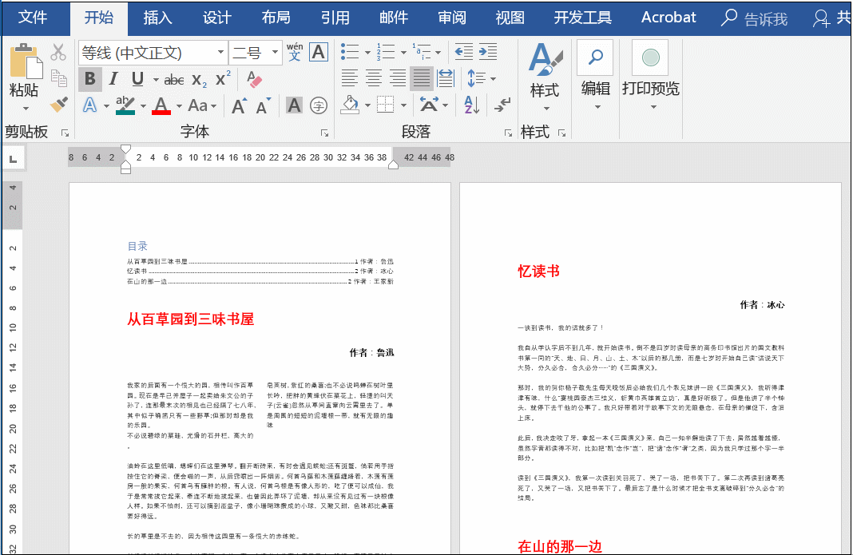Switch to the 插入 (Insert) tab
Viewport: 853px width, 555px height.
tap(157, 18)
